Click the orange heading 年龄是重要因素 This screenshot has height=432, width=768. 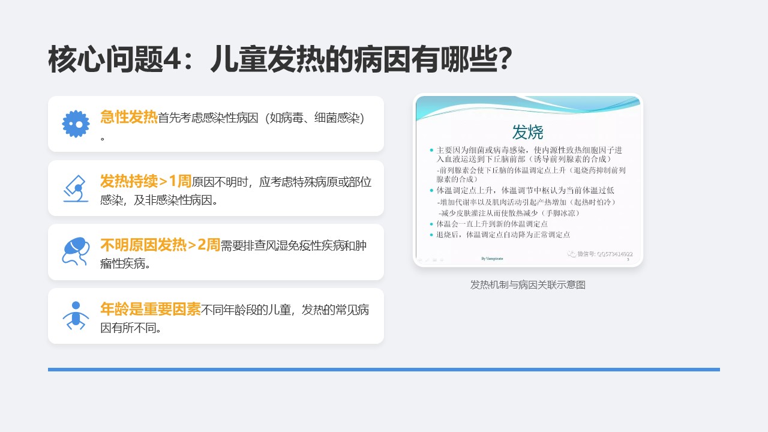(150, 309)
